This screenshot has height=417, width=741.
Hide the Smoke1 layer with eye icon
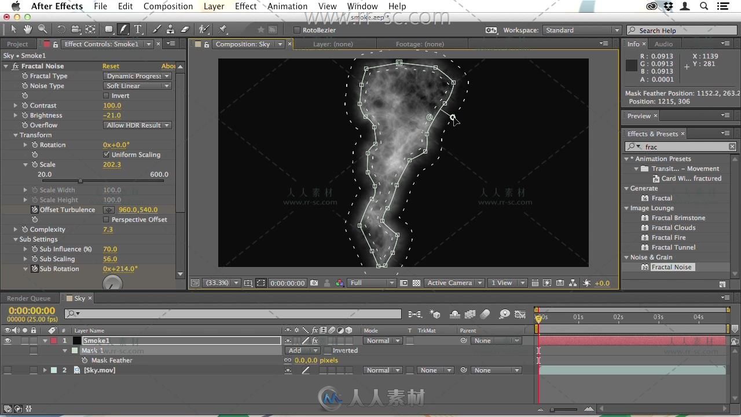(8, 341)
